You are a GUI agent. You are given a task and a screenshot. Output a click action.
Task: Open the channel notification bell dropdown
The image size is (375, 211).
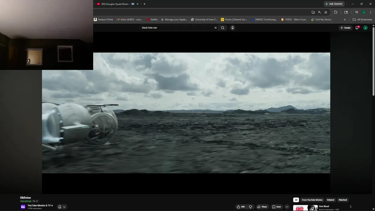[62, 207]
